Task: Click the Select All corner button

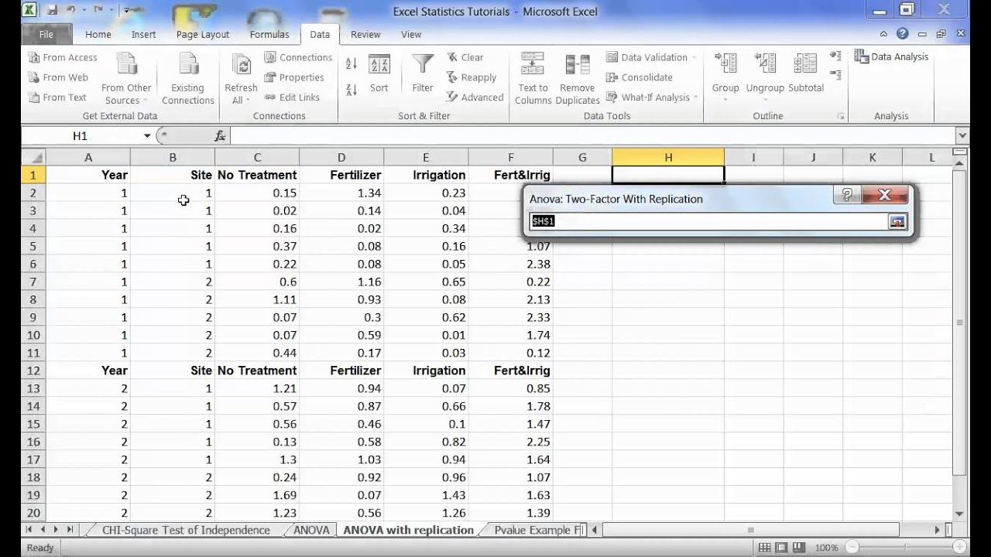Action: coord(33,157)
